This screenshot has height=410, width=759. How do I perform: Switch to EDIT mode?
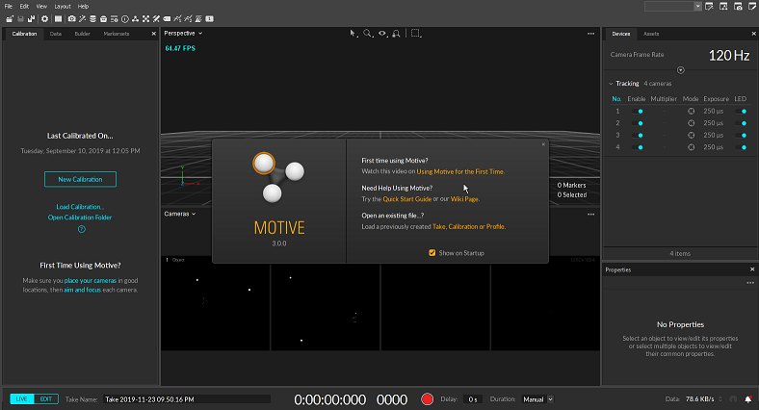click(45, 398)
